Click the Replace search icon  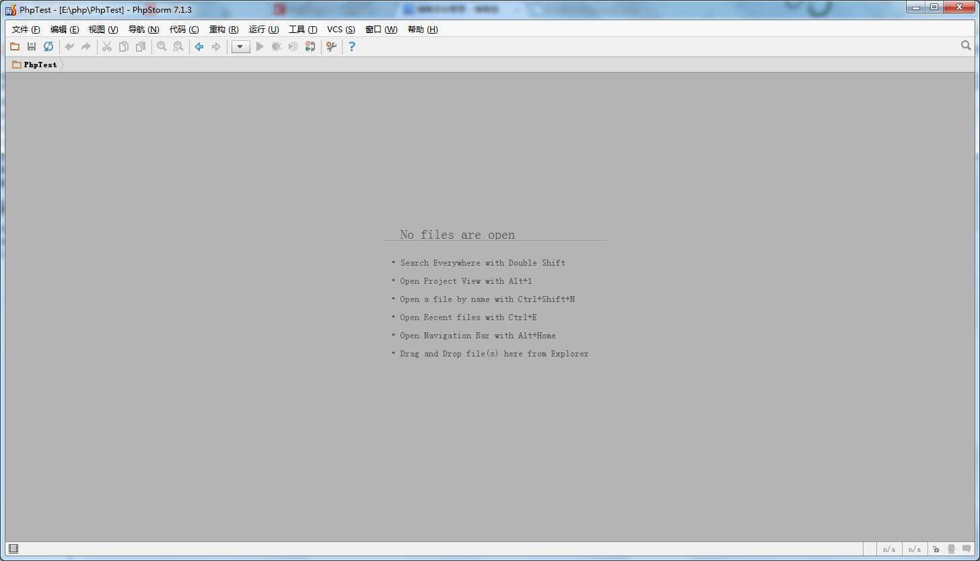point(178,46)
